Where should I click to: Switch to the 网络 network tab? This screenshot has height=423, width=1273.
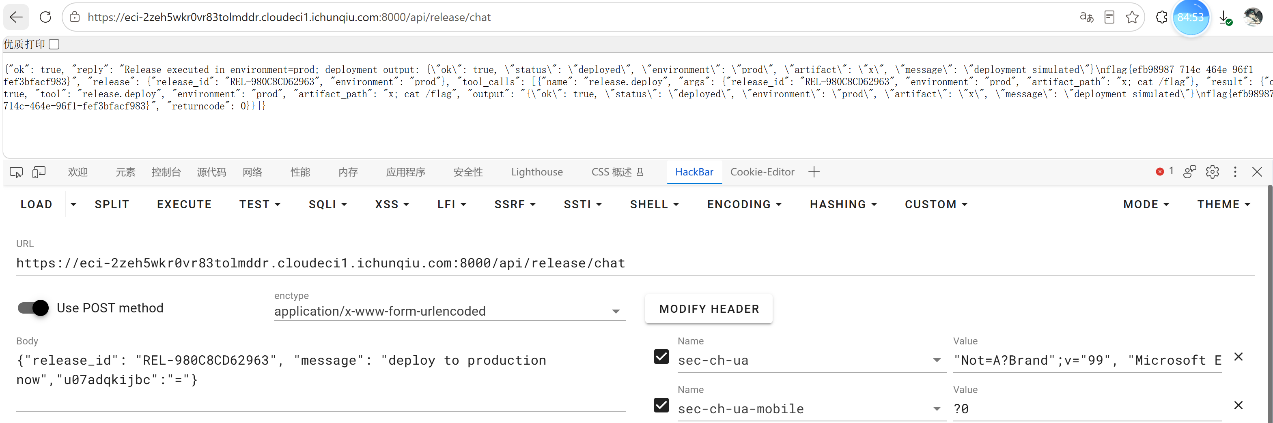pyautogui.click(x=252, y=172)
